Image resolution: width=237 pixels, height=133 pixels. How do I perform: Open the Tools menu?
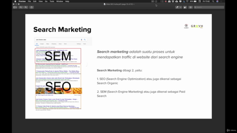(x=52, y=1)
